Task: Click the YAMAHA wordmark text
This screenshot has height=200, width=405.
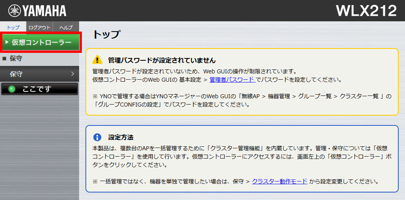Action: [44, 11]
